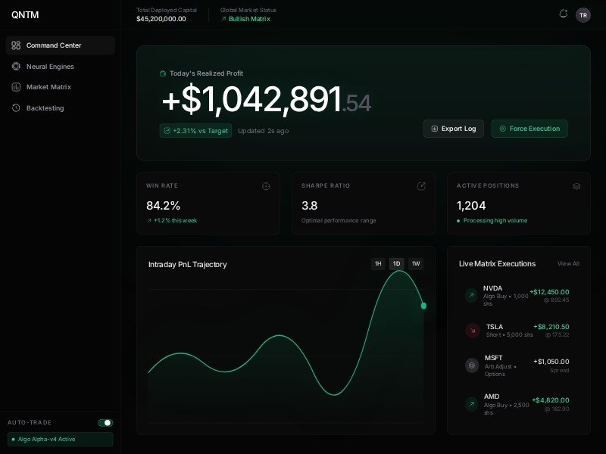The image size is (606, 454).
Task: Toggle the Auto-Trade switch
Action: click(x=105, y=422)
